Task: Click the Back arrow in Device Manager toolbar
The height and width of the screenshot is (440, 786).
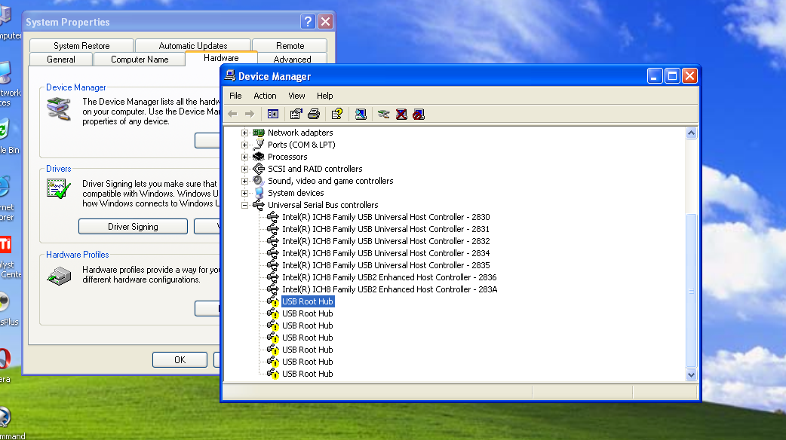Action: 232,114
